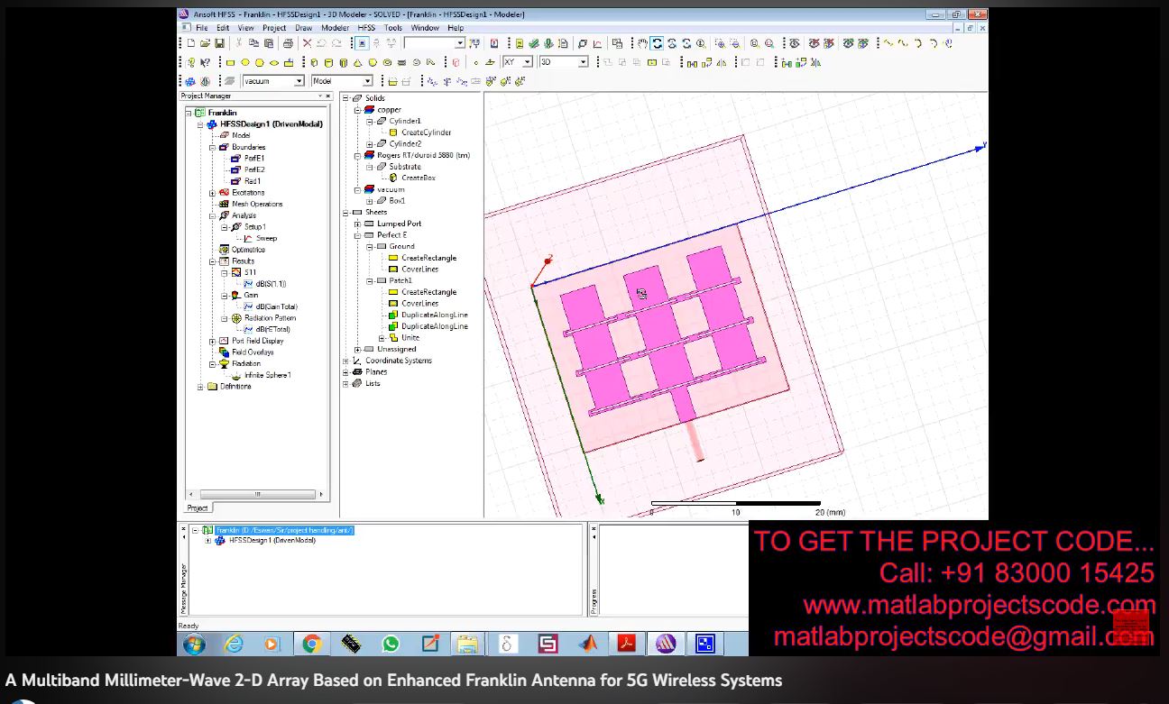Click the Print toolbar icon
The image size is (1169, 704).
click(x=288, y=43)
